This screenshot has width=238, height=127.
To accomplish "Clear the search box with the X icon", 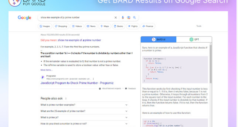I will [116, 18].
